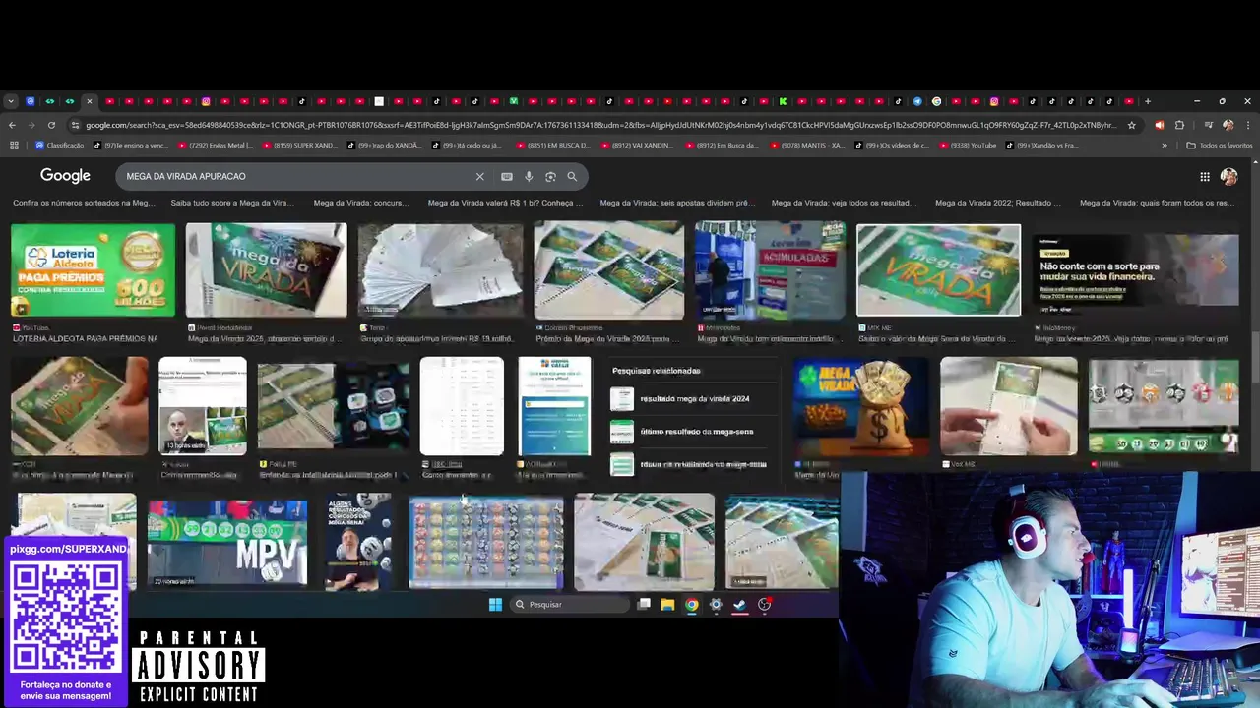
Task: Open the on-screen keyboard icon in search
Action: pyautogui.click(x=507, y=177)
